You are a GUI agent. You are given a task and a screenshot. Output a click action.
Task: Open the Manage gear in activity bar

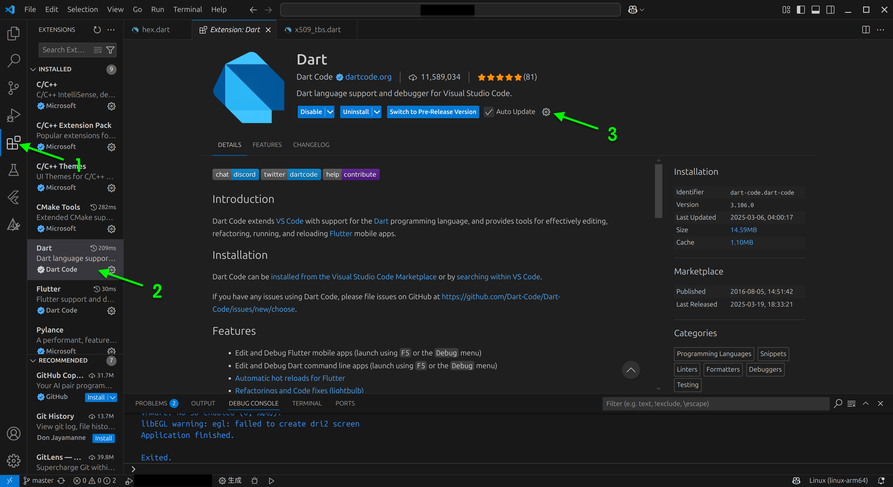[13, 461]
